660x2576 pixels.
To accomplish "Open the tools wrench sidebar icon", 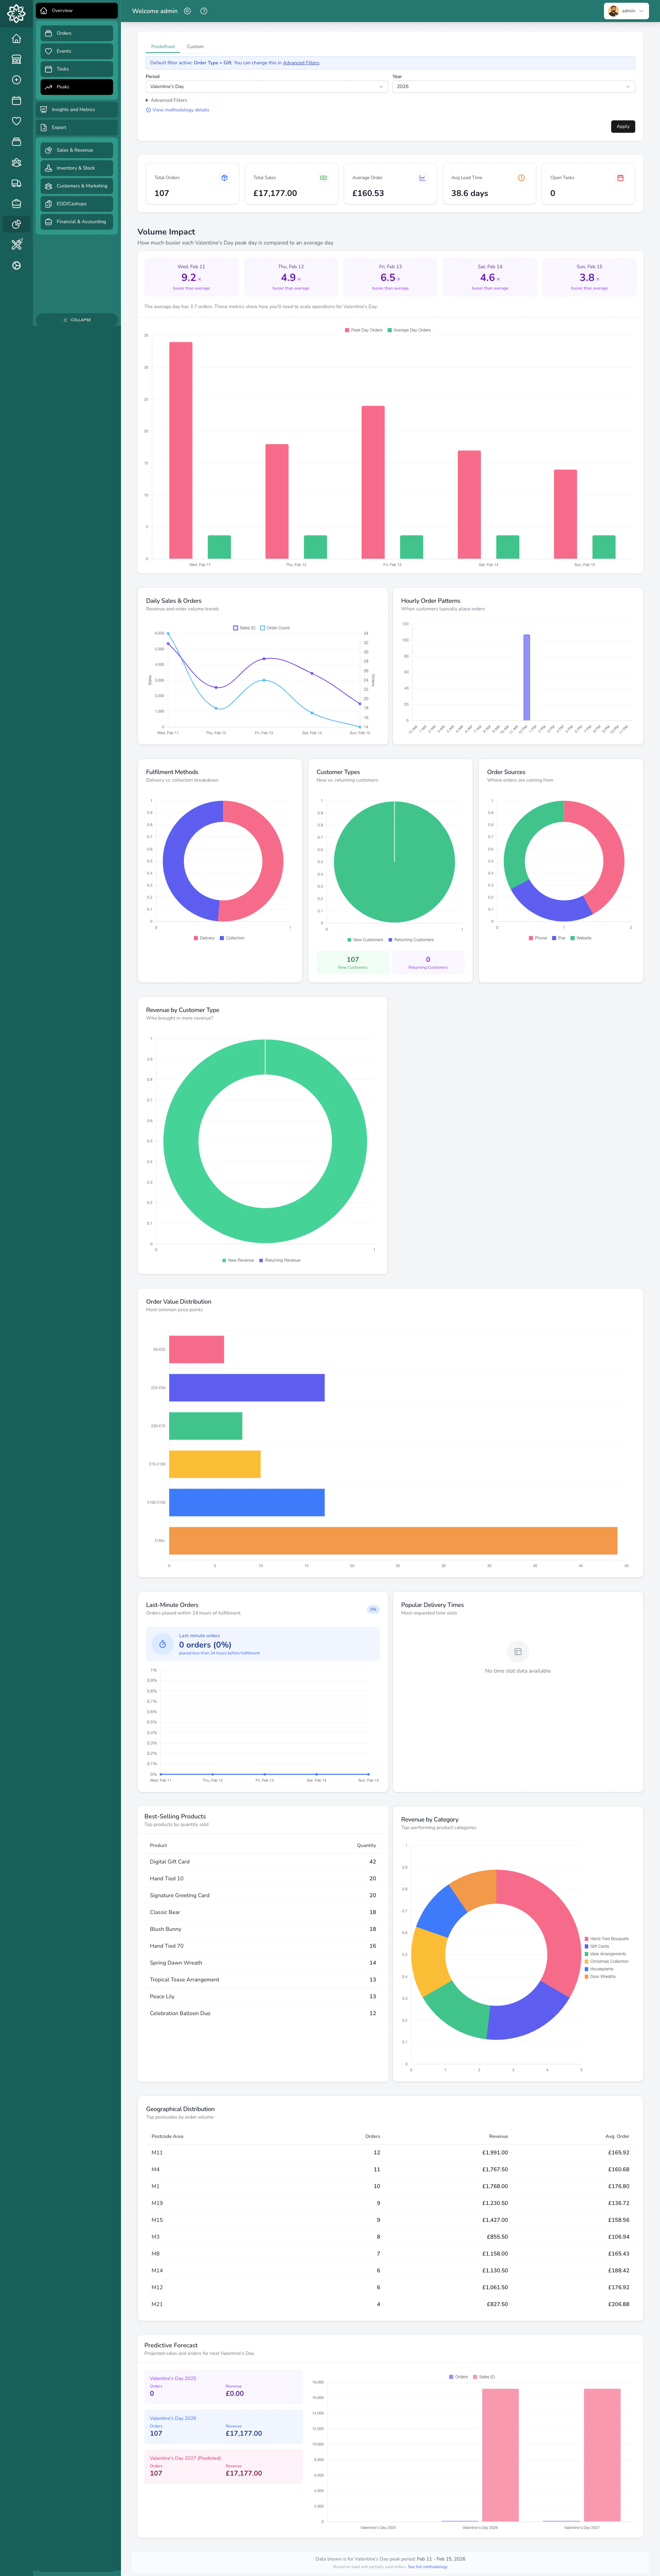I will click(x=16, y=245).
